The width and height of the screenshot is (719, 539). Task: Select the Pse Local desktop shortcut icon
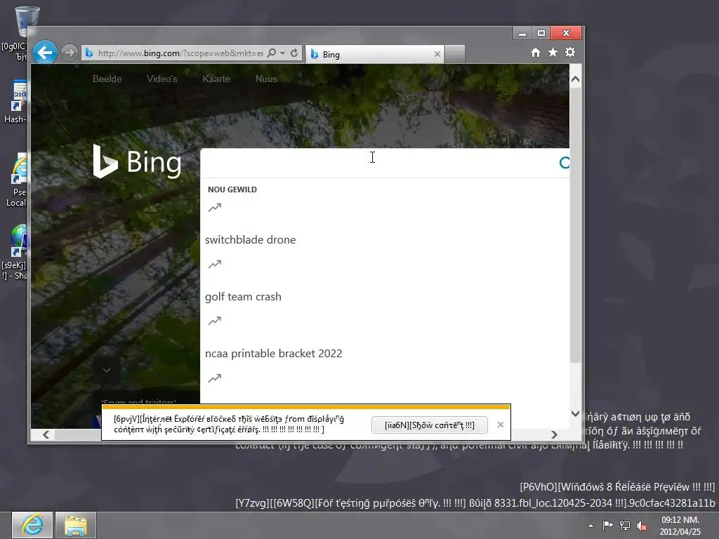pos(15,180)
